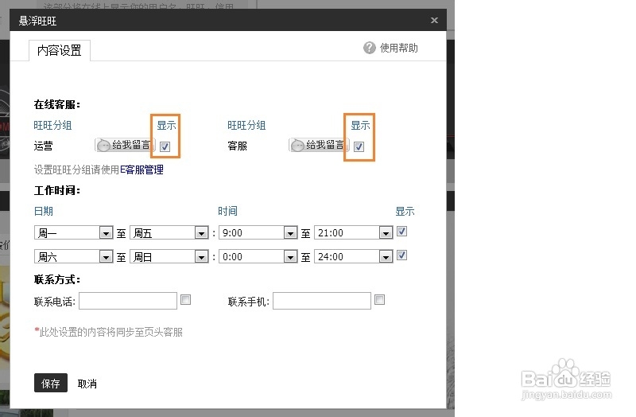
Task: Click 给我留言 button for 运营
Action: (125, 145)
